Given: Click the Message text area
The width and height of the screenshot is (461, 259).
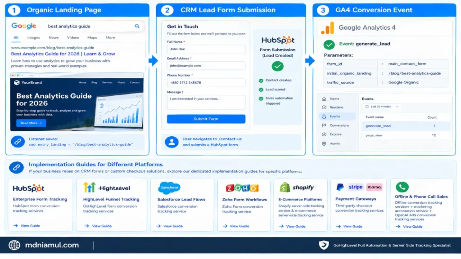Looking at the screenshot, I should pos(206,102).
